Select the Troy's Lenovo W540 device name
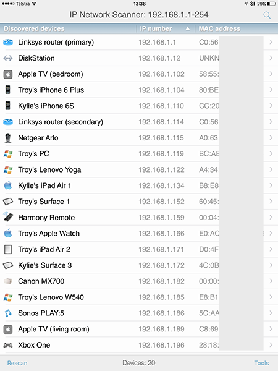The width and height of the screenshot is (278, 371). pyautogui.click(x=51, y=297)
